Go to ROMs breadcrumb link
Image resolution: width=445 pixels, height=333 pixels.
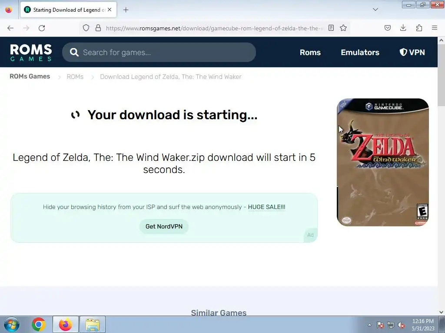tap(75, 77)
